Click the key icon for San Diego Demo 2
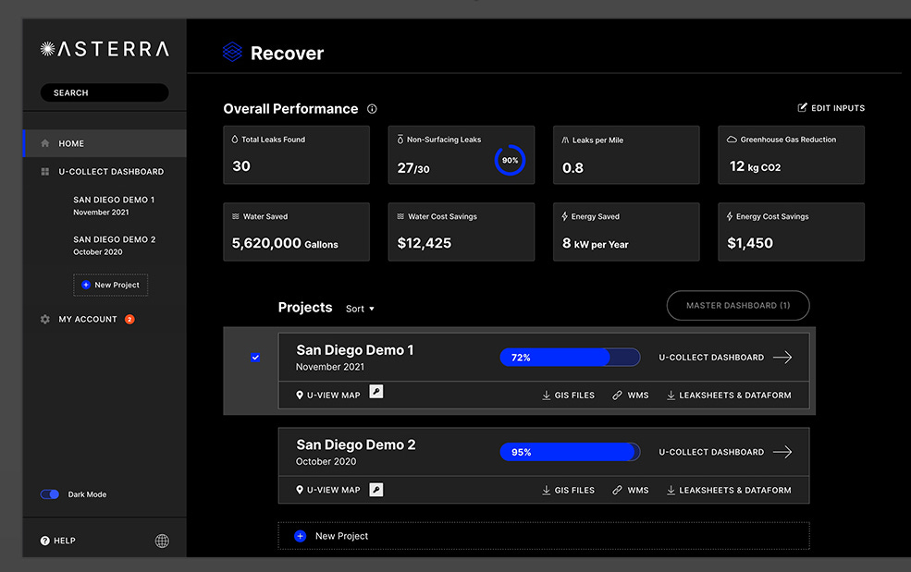911x572 pixels. point(376,489)
